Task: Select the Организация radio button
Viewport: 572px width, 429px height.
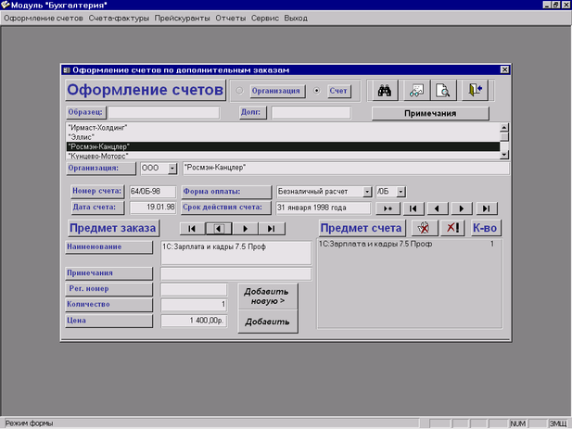Action: pos(241,91)
